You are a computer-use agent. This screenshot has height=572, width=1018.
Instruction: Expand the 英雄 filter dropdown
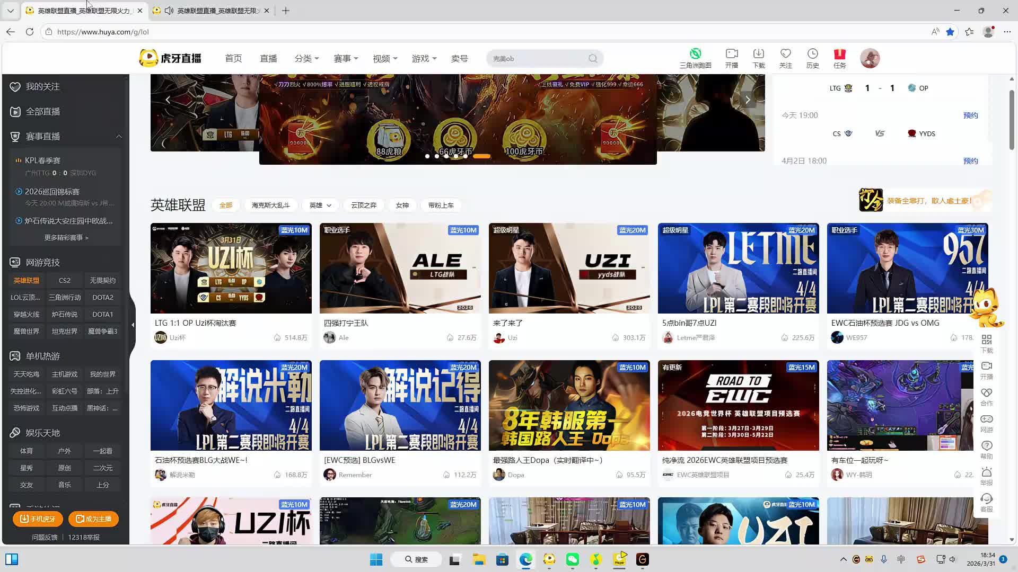pyautogui.click(x=320, y=205)
